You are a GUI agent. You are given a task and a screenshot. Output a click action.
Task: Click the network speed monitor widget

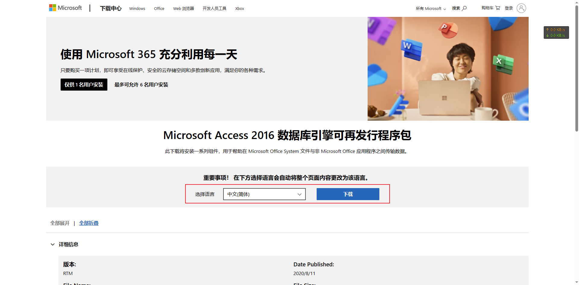point(556,33)
